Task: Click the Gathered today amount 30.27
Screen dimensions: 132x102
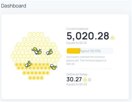Action: [x=74, y=79]
